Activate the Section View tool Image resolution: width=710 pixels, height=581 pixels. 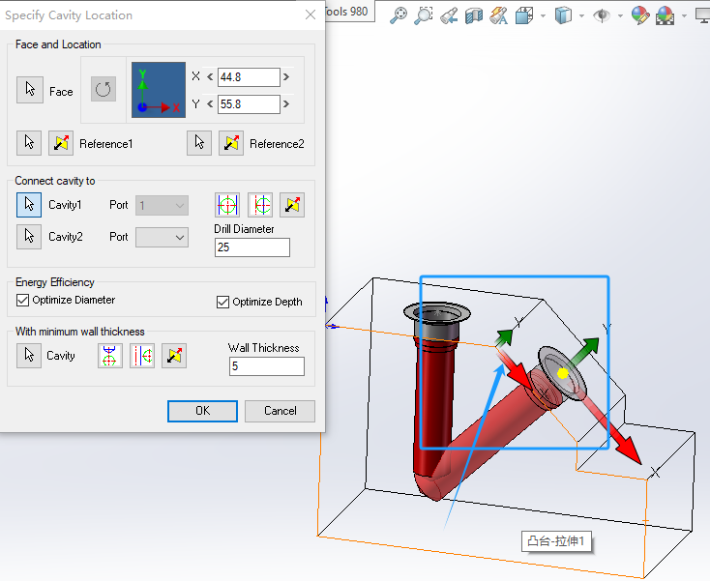tap(474, 15)
